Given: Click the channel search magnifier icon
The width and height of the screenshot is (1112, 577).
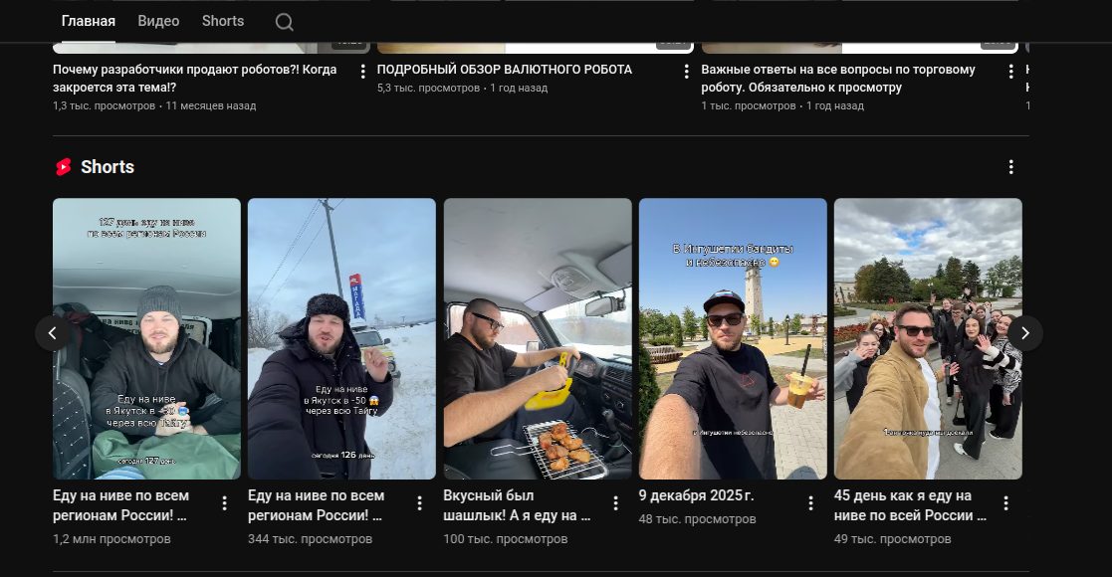Looking at the screenshot, I should [x=285, y=22].
